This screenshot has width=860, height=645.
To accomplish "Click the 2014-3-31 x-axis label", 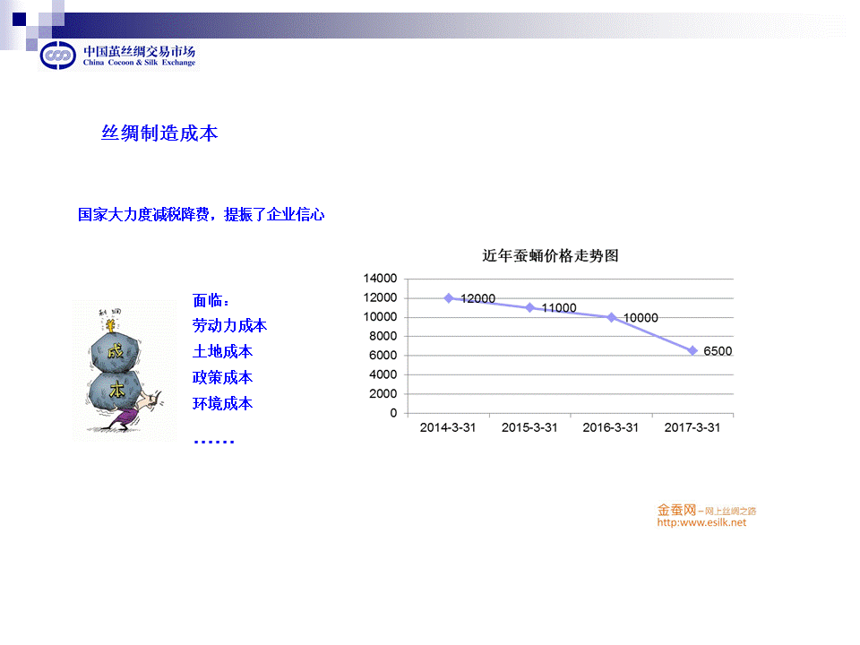I will tap(448, 427).
